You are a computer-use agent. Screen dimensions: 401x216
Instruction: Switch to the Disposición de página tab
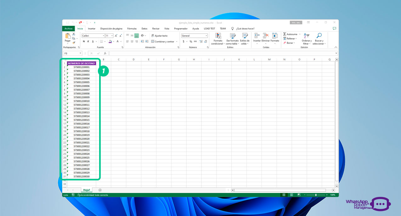(x=111, y=28)
